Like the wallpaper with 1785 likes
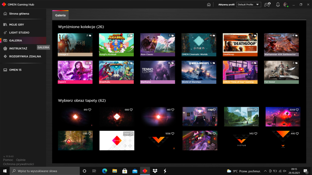 (x=90, y=134)
